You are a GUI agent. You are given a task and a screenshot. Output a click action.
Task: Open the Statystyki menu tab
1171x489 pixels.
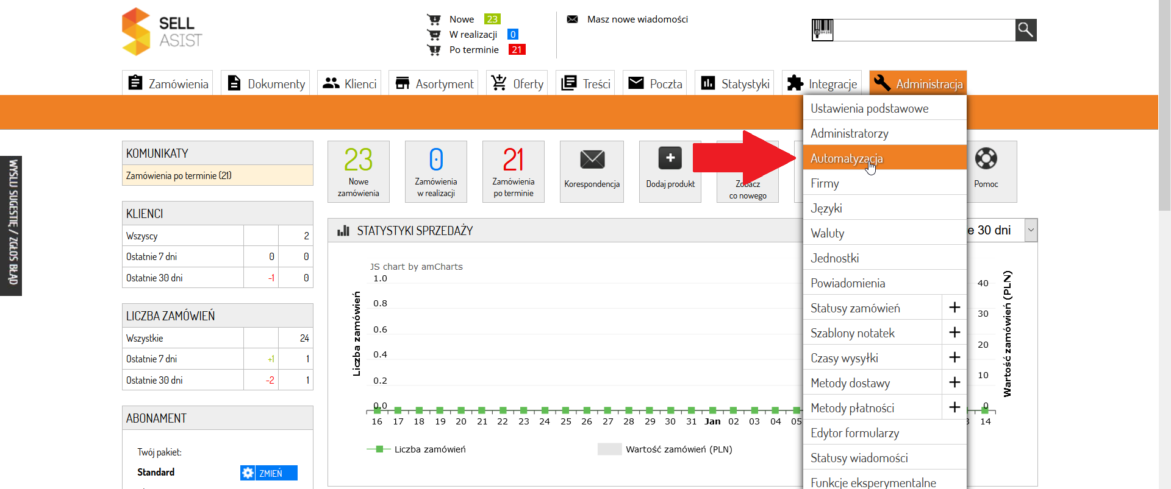[734, 83]
